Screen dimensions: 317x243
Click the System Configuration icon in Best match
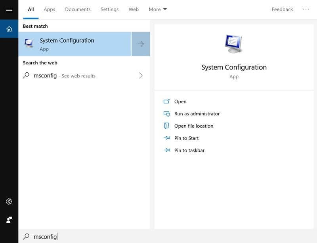[x=29, y=44]
